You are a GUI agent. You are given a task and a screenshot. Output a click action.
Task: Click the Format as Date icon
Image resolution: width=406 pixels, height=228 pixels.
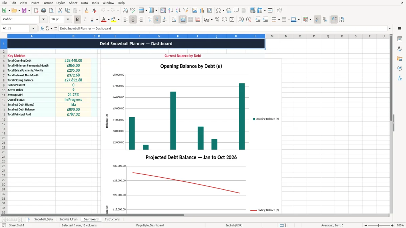(232, 20)
